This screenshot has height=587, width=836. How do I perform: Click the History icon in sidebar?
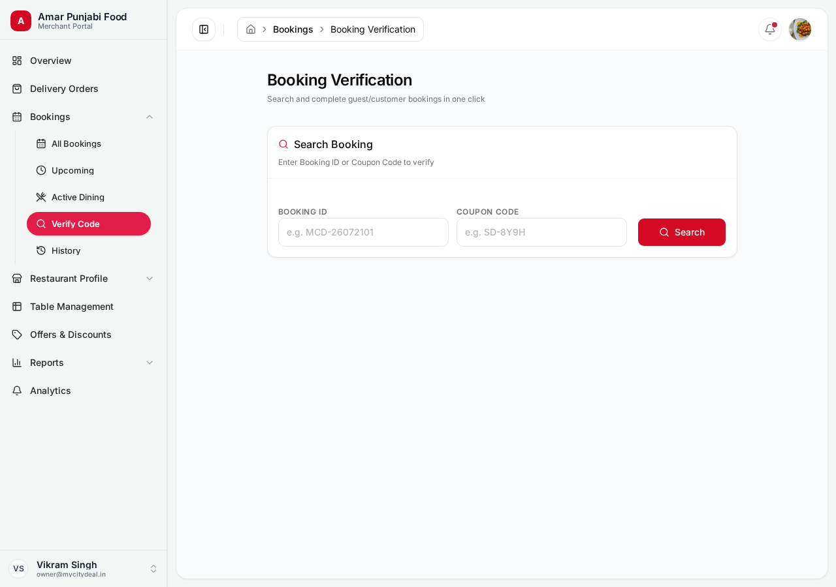tap(41, 250)
